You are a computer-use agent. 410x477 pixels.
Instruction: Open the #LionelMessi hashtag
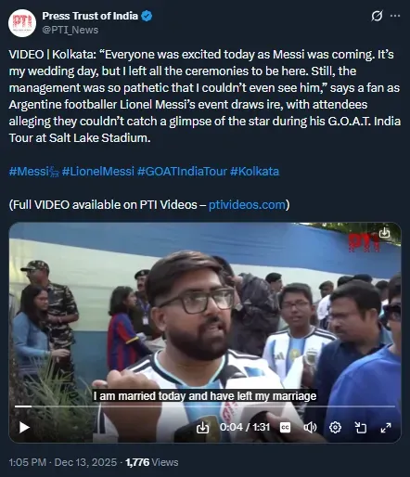click(98, 171)
